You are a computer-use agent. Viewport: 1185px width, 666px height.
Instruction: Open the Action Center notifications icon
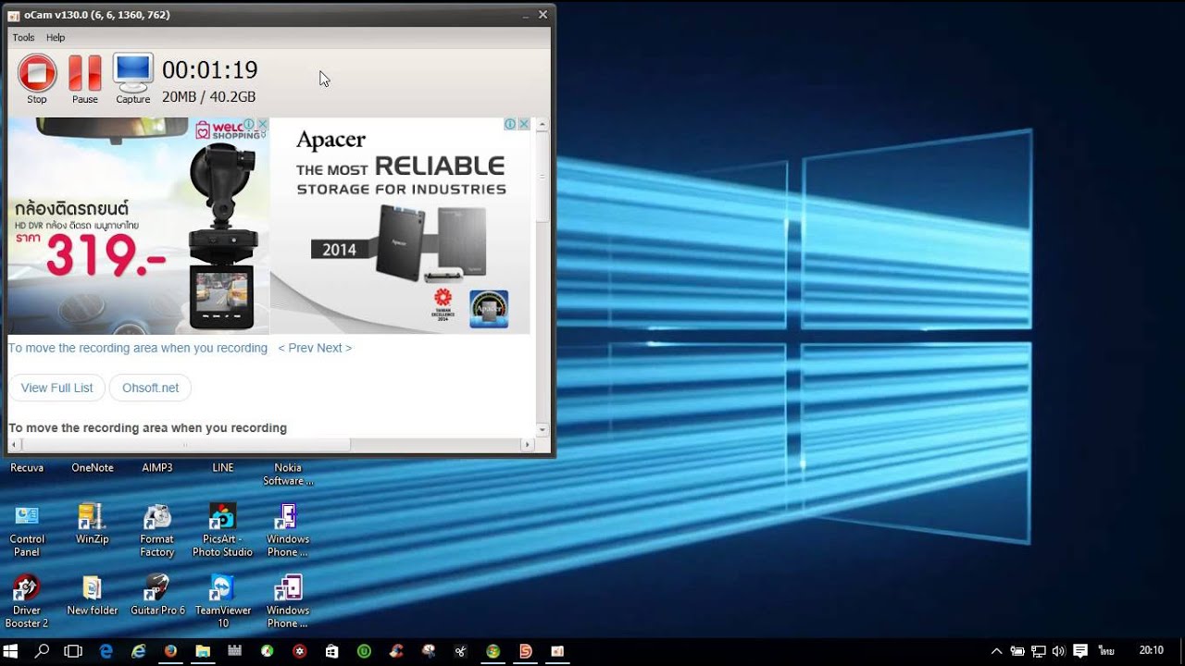(x=1079, y=651)
